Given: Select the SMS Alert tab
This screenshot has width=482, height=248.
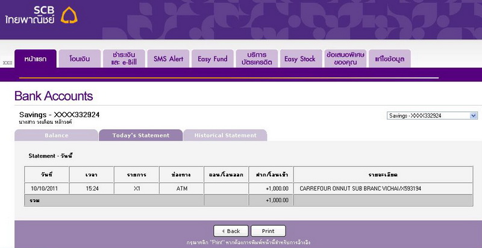Looking at the screenshot, I should (x=168, y=59).
